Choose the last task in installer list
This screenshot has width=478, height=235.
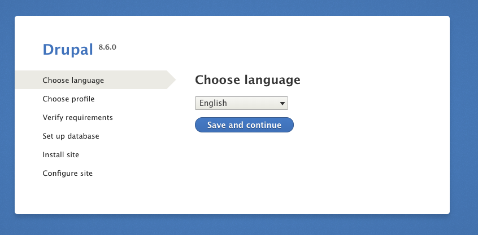[68, 173]
